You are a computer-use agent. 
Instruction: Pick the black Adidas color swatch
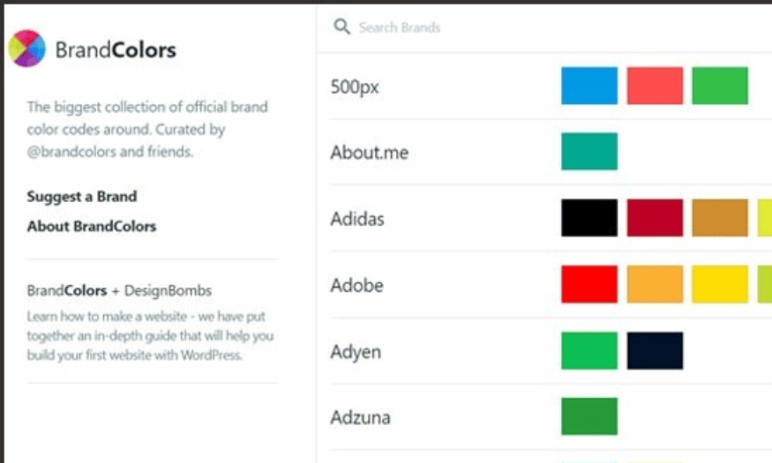pyautogui.click(x=589, y=218)
